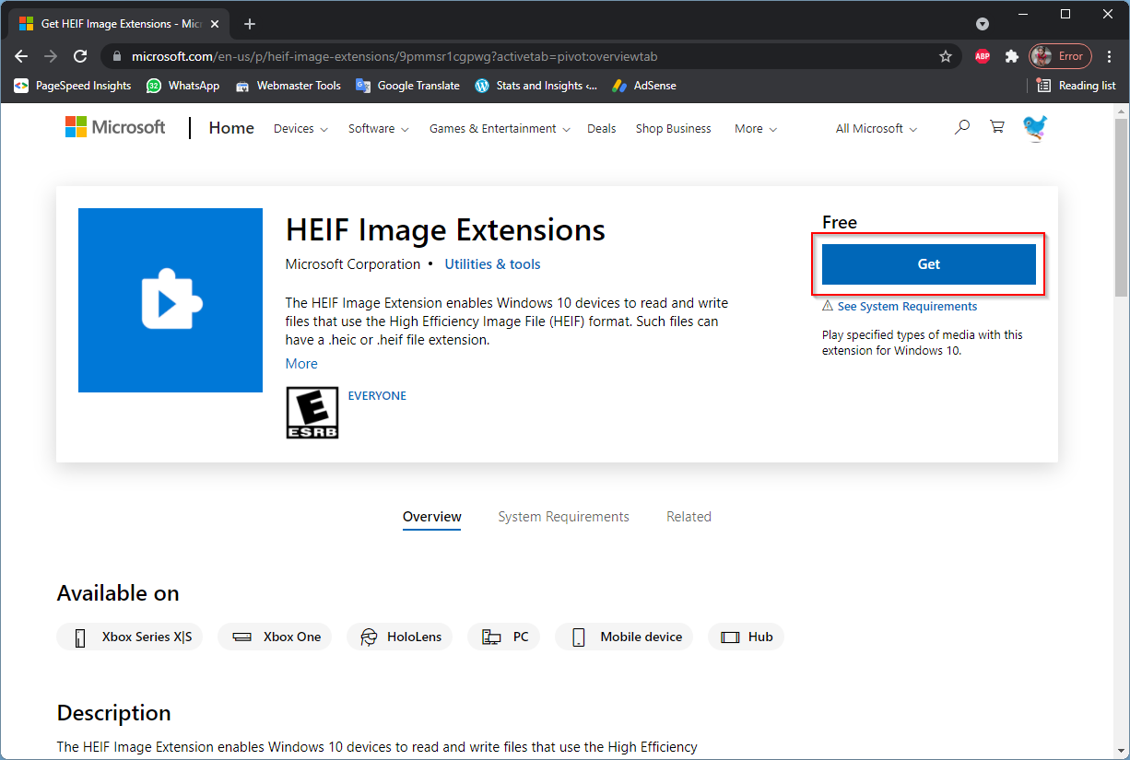Click the browser forward arrow
The image size is (1130, 760).
click(51, 56)
